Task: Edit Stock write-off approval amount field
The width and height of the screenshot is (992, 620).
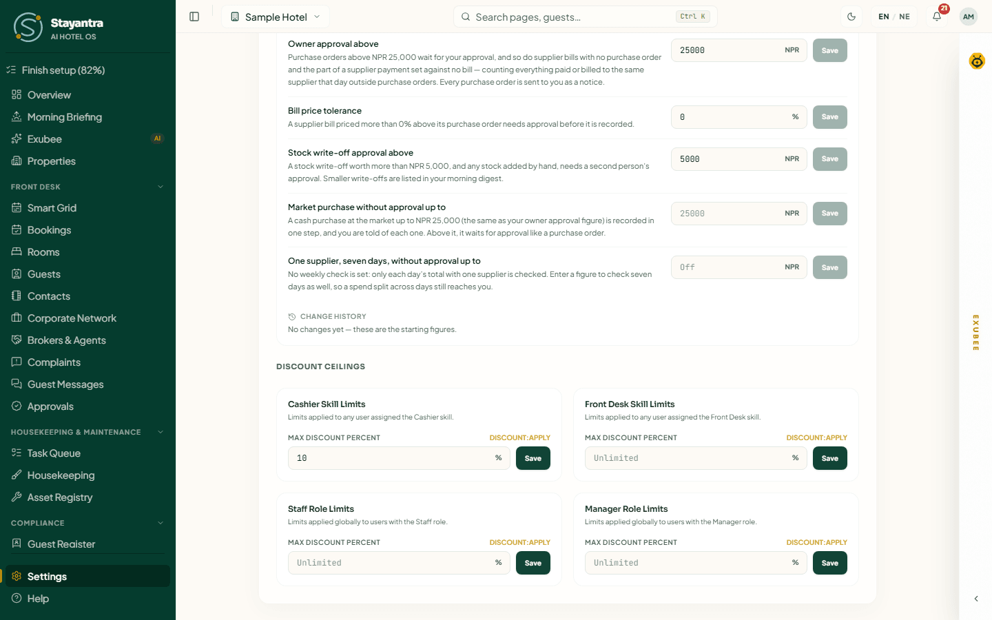Action: tap(739, 159)
